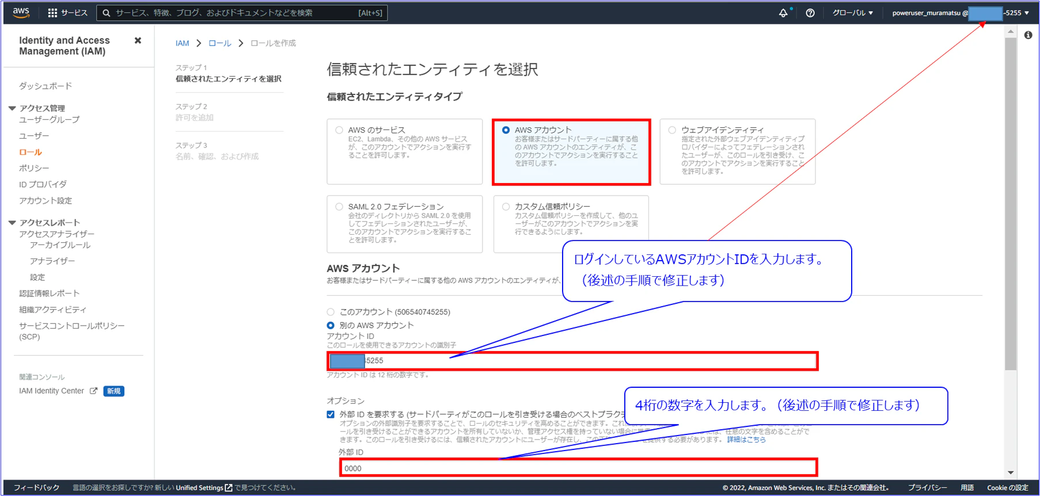Click the ステップ 3 名前、確認、および作成 step

point(217,151)
